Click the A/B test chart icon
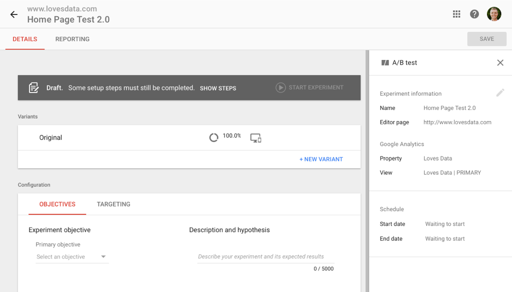512x292 pixels. coord(385,62)
